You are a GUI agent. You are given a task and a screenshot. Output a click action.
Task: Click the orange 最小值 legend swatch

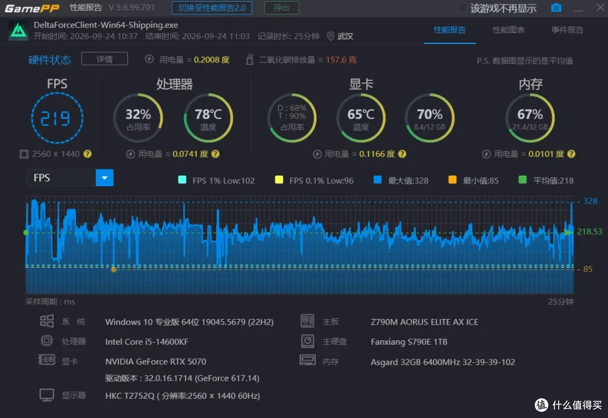(x=452, y=180)
